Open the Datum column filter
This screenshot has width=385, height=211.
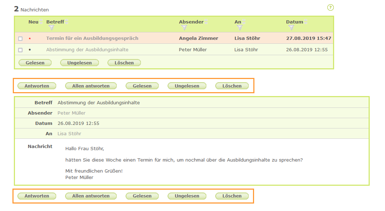coord(291,27)
